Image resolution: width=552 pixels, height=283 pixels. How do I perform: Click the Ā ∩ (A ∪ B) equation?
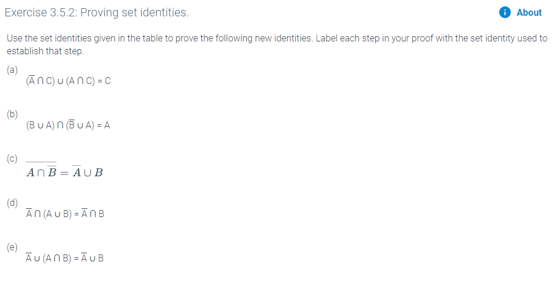(x=65, y=214)
